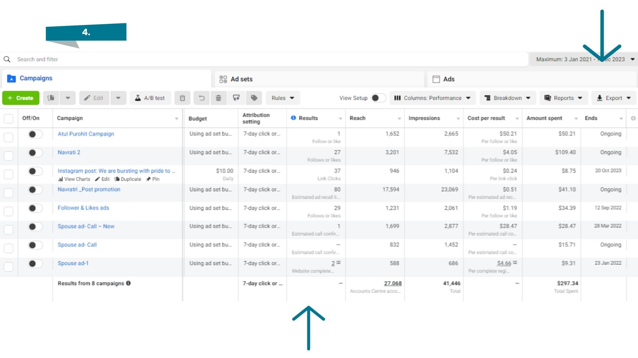Screen dimensions: 638x358
Task: Switch to the Ads tab
Action: coord(532,79)
